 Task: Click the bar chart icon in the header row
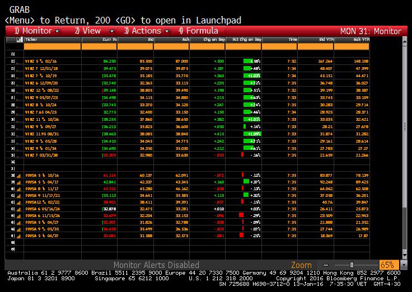click(20, 40)
